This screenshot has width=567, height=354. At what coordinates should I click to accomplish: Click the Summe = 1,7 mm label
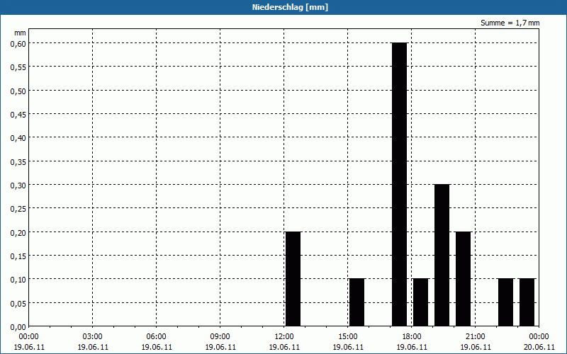[510, 23]
